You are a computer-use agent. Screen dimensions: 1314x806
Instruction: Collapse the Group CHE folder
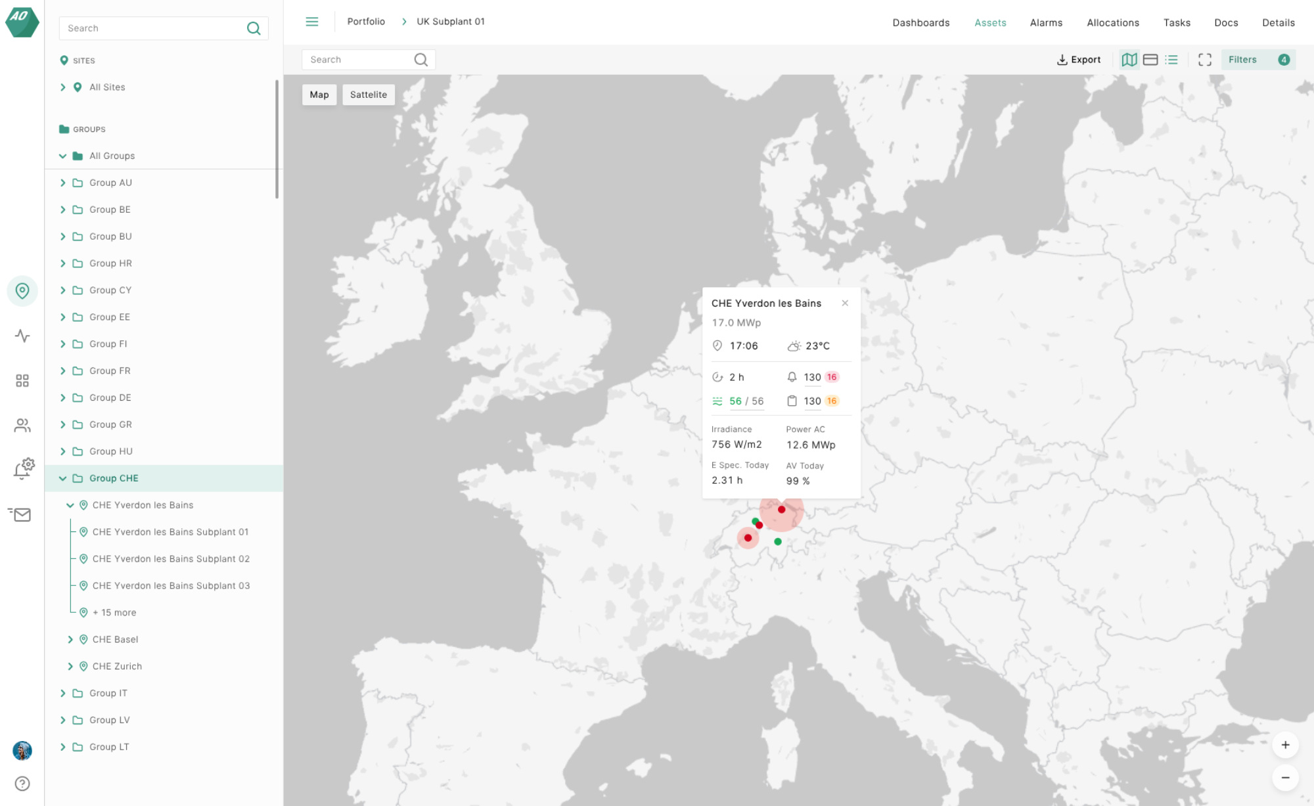[63, 478]
